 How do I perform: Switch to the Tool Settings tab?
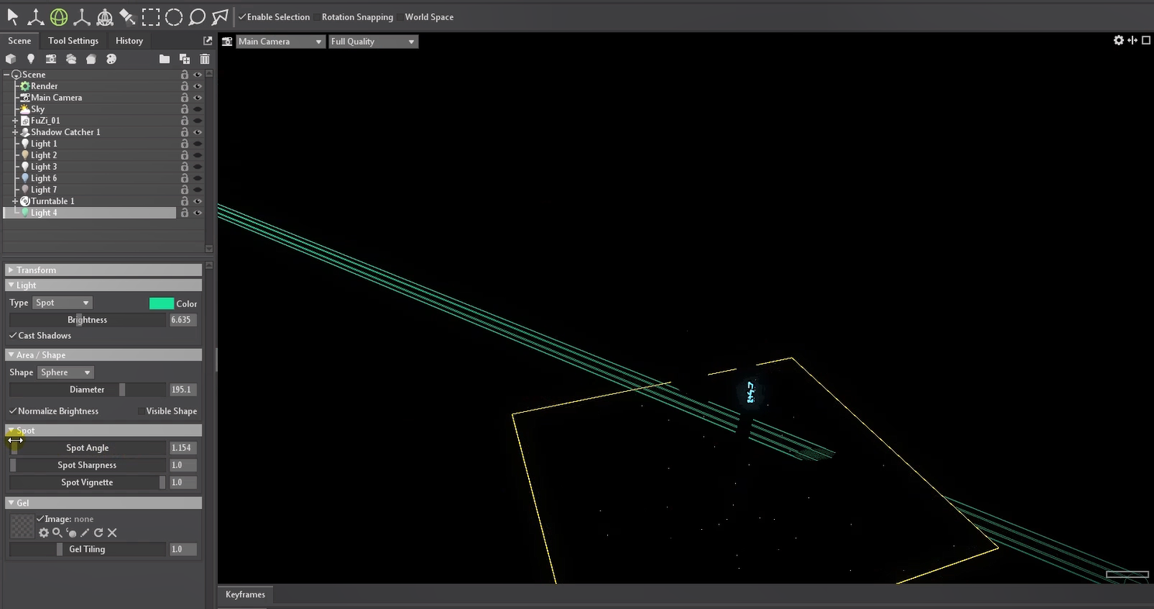click(73, 41)
